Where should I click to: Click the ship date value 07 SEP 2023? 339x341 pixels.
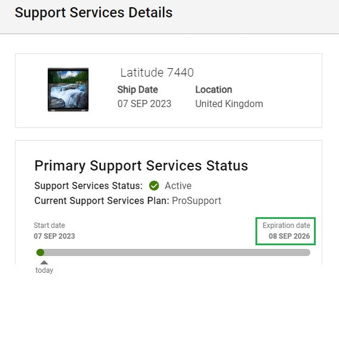144,103
